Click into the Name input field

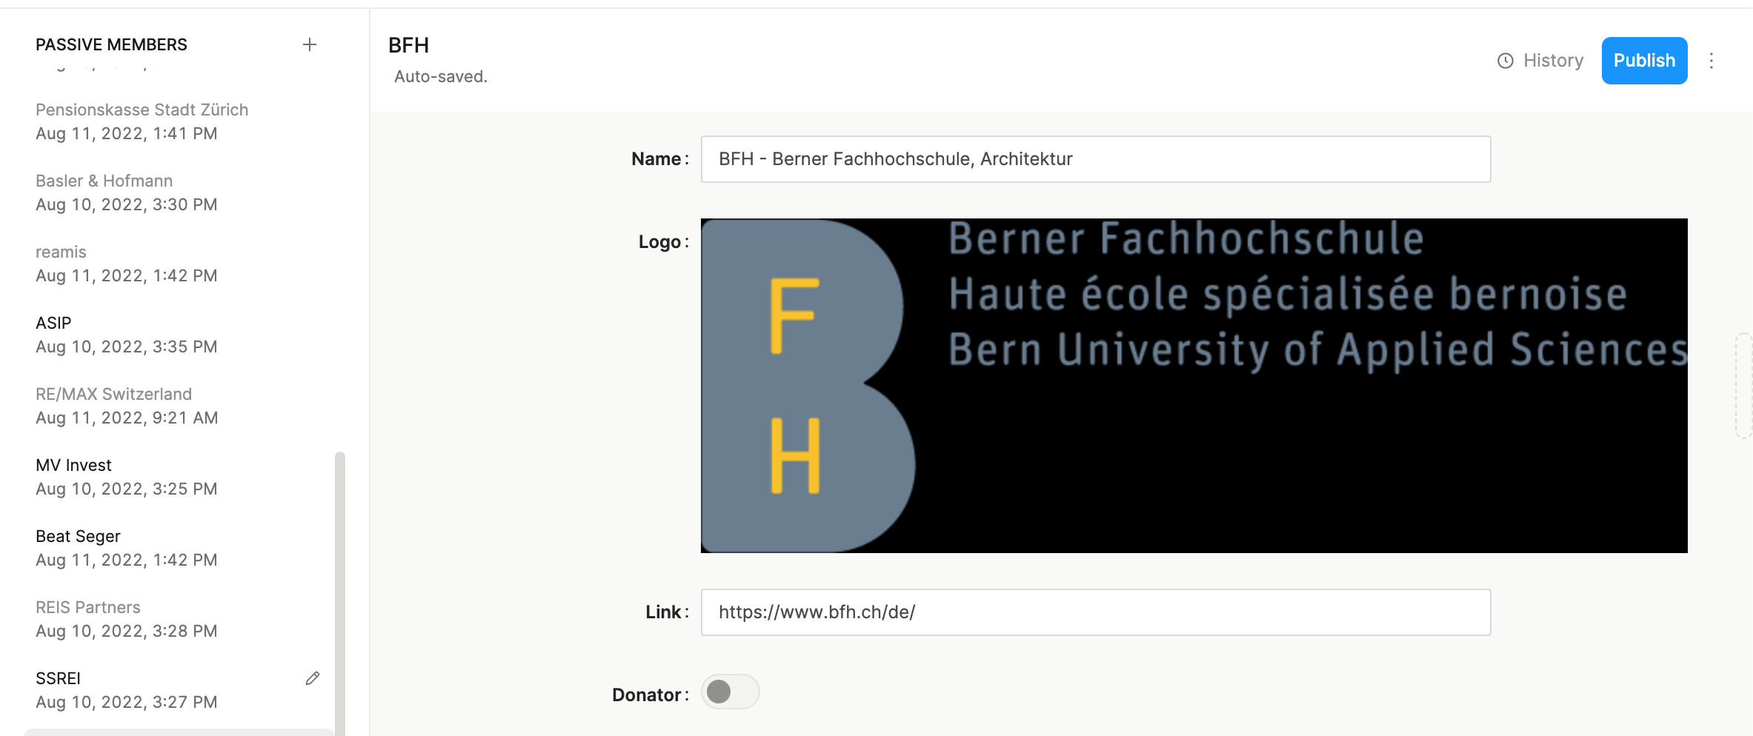(x=1095, y=159)
